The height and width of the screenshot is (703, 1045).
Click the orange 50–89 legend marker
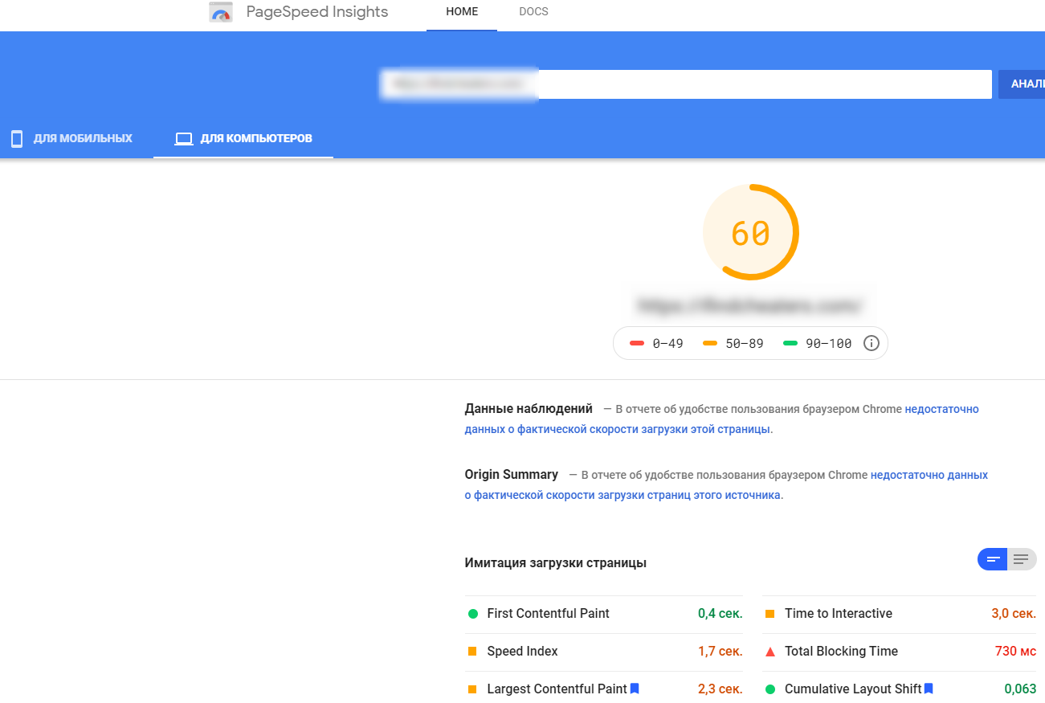click(x=710, y=343)
